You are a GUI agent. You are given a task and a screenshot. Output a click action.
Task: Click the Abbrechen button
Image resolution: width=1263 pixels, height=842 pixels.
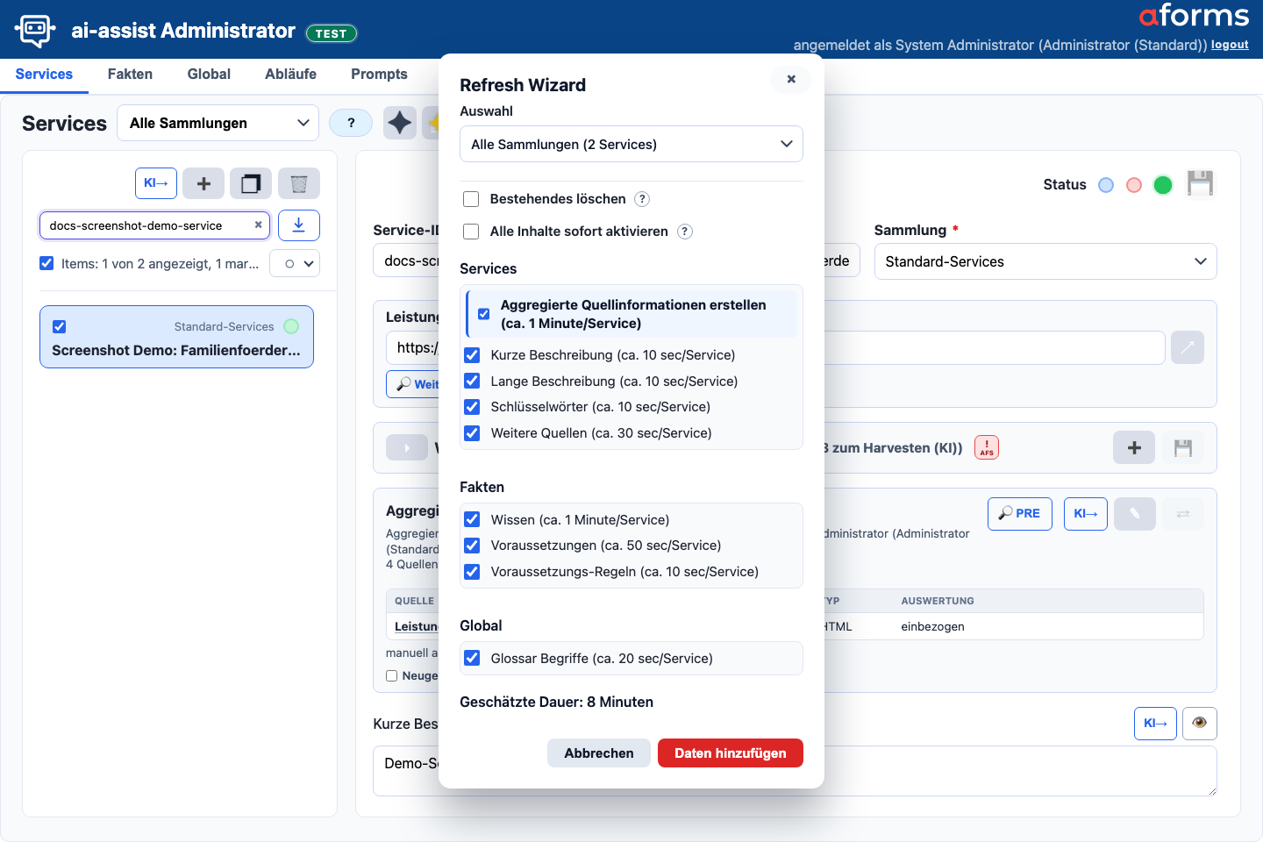tap(599, 753)
